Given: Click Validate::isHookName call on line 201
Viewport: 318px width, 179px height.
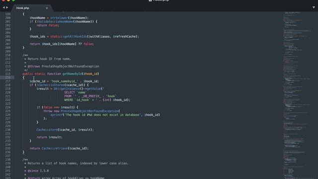Looking at the screenshot, I should 56,21.
